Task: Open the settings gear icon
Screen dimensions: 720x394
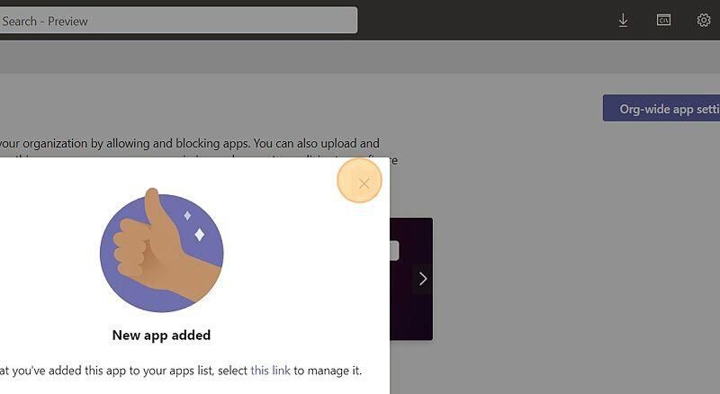Action: pyautogui.click(x=704, y=20)
